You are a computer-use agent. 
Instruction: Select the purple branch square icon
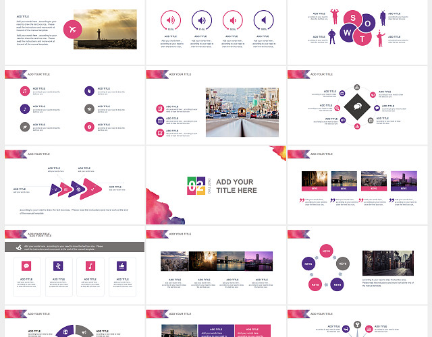click(58, 266)
